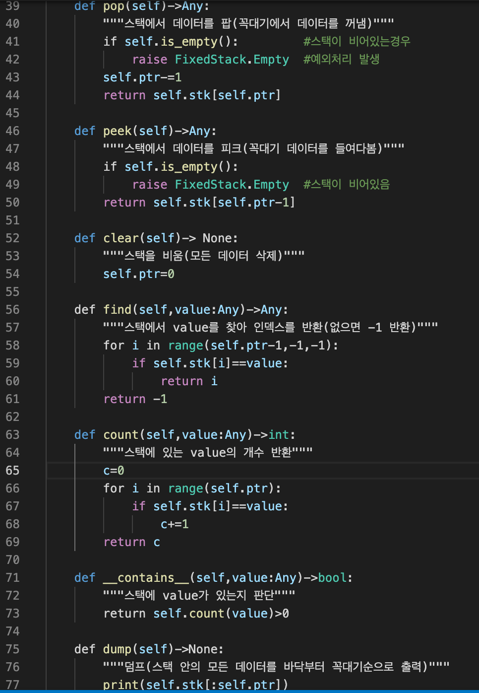Click the 'int' return type annotation
Viewport: 479px width, 693px height.
pos(279,435)
